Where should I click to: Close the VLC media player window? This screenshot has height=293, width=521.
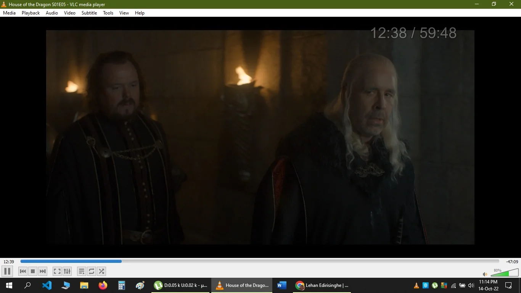pyautogui.click(x=512, y=4)
